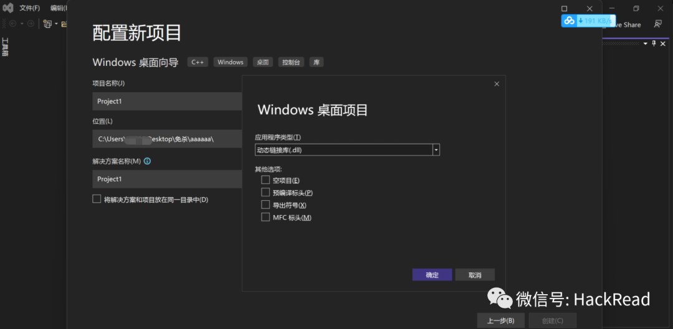Close the docked side panel
Screen dimensions: 673x329
(x=662, y=44)
